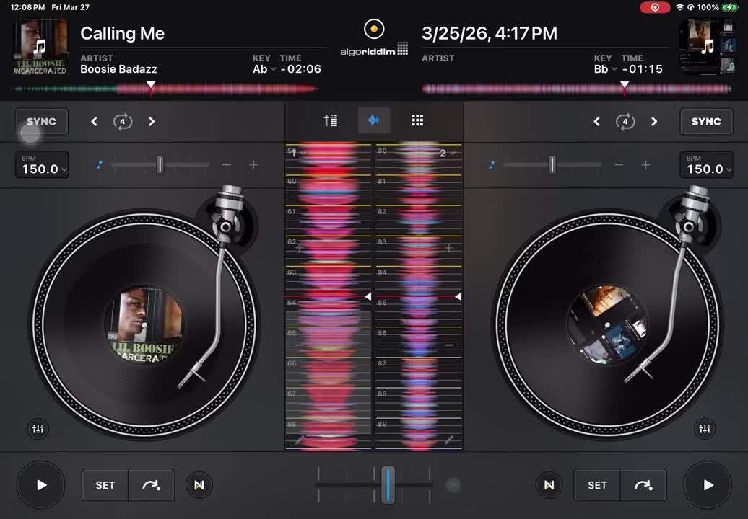The image size is (748, 519).
Task: Activate the 4-beat loop on left deck
Action: (x=123, y=121)
